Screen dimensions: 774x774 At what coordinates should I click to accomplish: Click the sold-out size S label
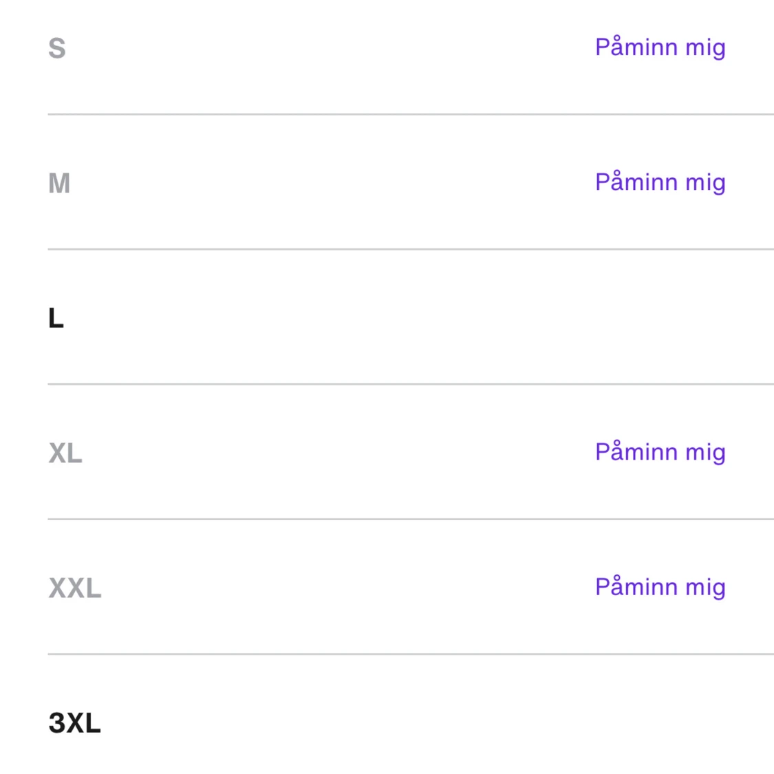coord(57,48)
